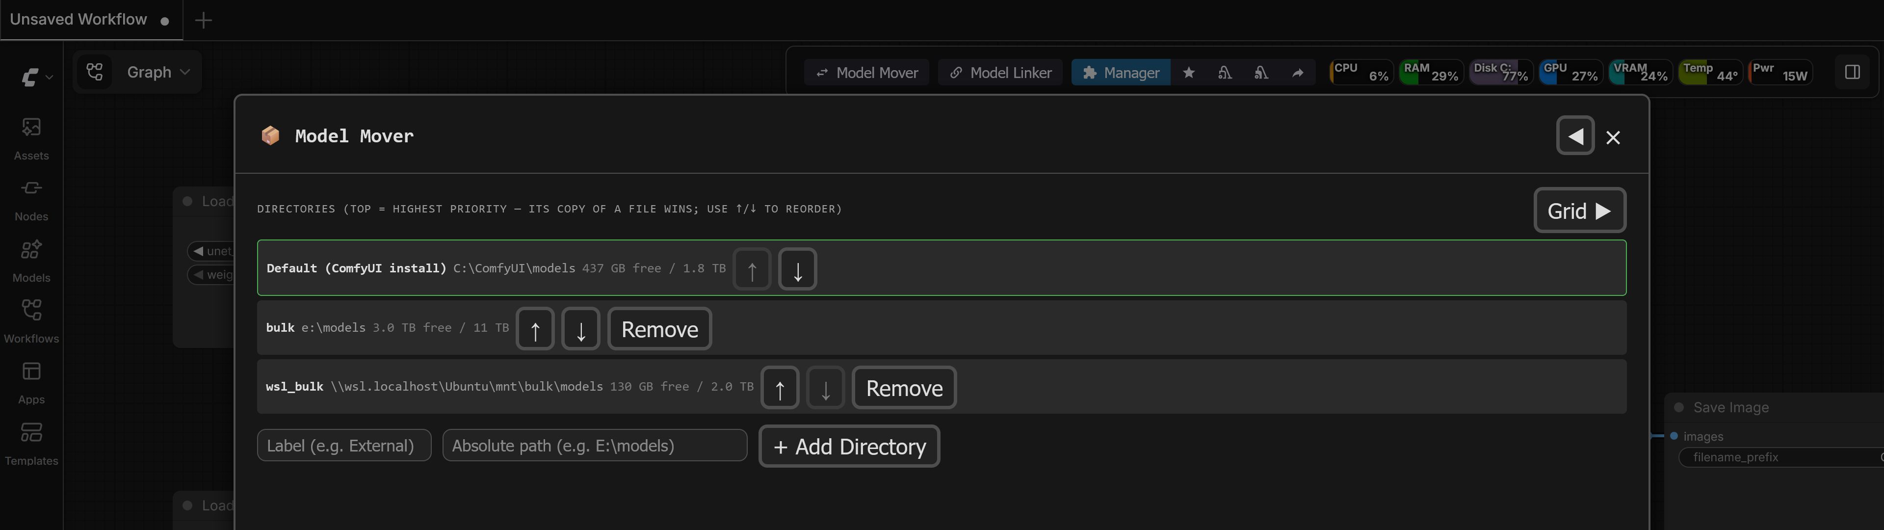Click the back arrow in Model Mover
1884x530 pixels.
pyautogui.click(x=1575, y=135)
